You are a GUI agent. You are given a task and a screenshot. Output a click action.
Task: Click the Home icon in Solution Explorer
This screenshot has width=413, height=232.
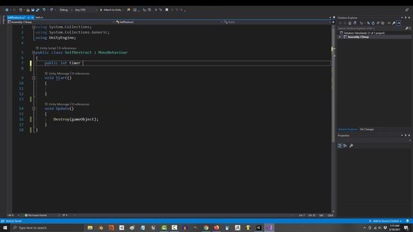coord(350,23)
